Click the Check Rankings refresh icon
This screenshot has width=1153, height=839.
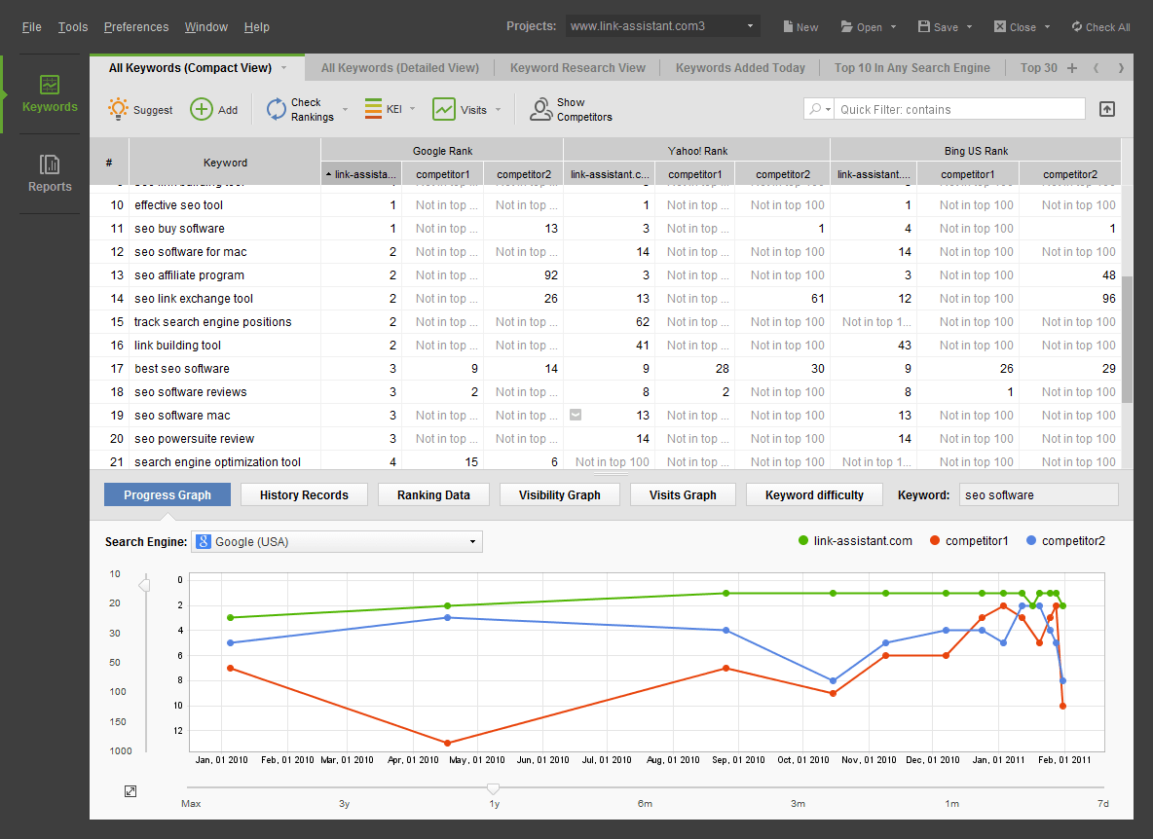[276, 109]
